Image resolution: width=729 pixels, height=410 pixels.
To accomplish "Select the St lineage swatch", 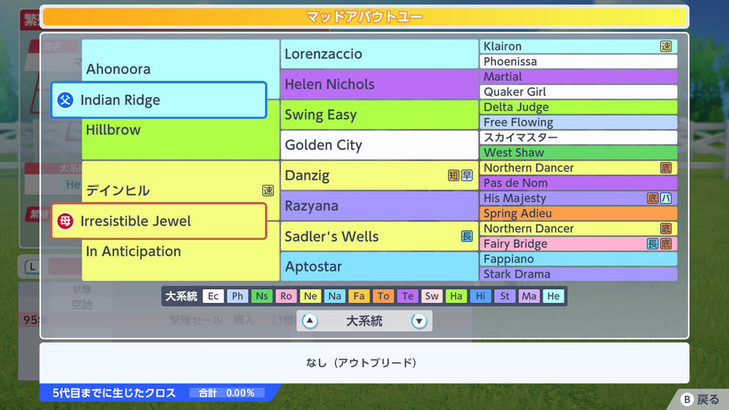I will click(505, 296).
